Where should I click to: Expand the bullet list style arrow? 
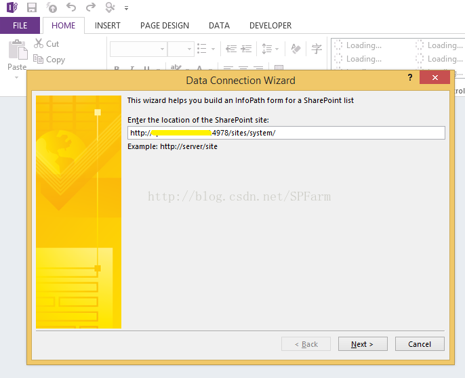pos(213,49)
